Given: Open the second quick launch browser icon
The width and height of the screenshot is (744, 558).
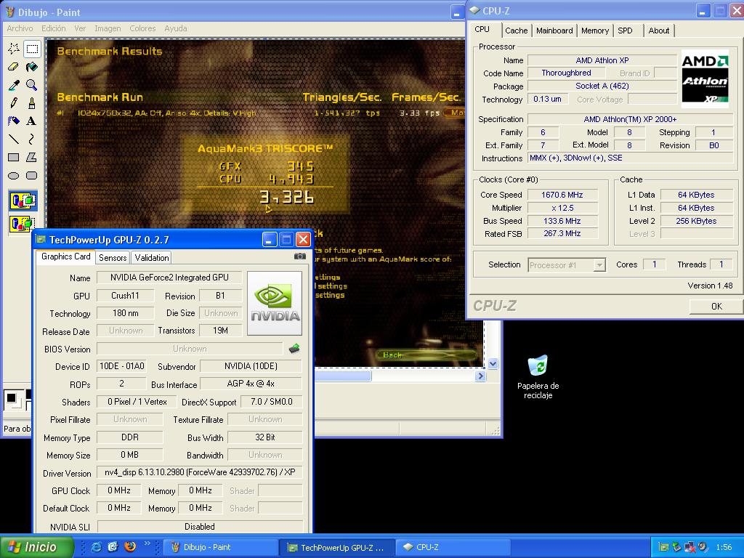Looking at the screenshot, I should [113, 547].
